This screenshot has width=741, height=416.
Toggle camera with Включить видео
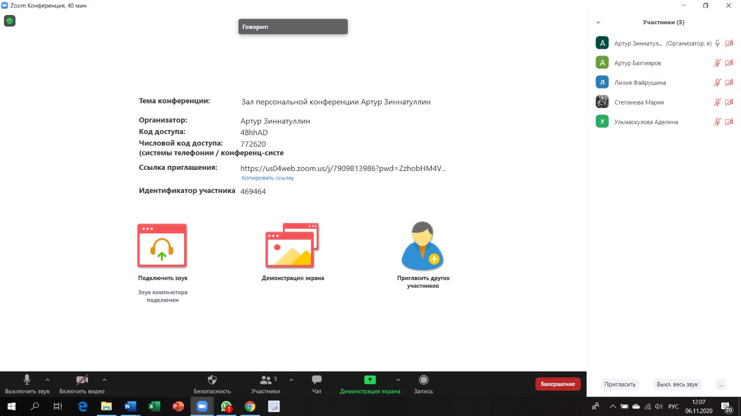(82, 380)
